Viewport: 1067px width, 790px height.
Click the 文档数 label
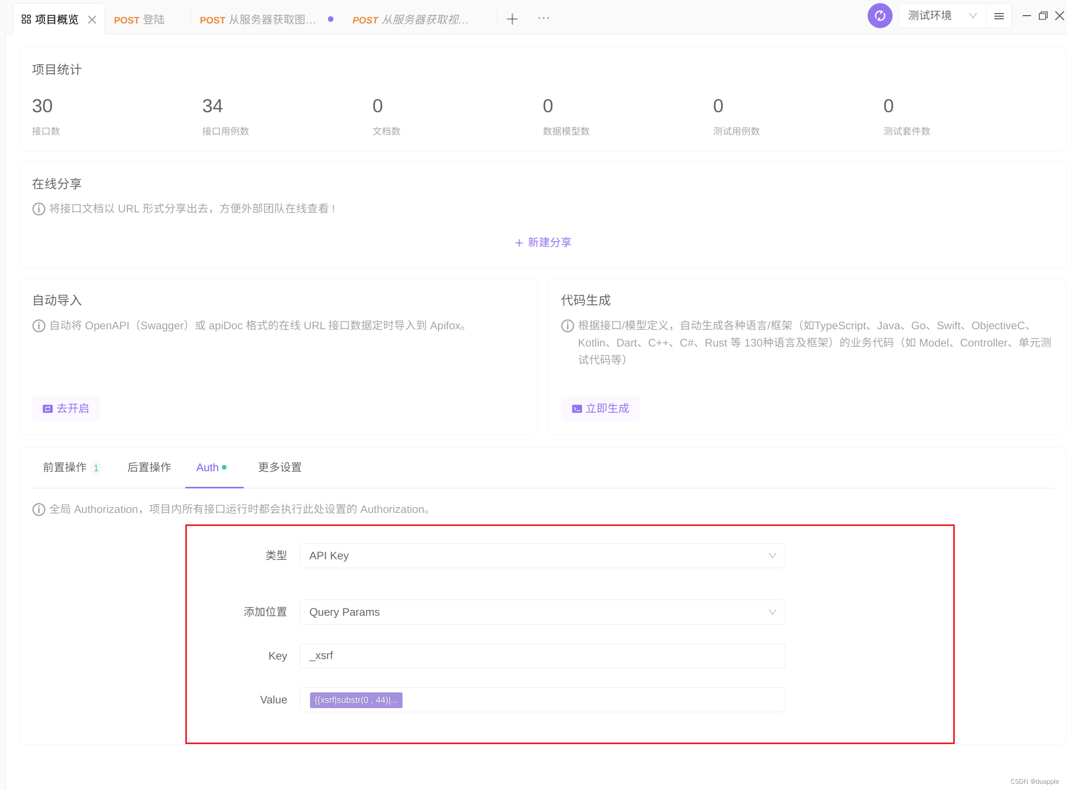(386, 131)
